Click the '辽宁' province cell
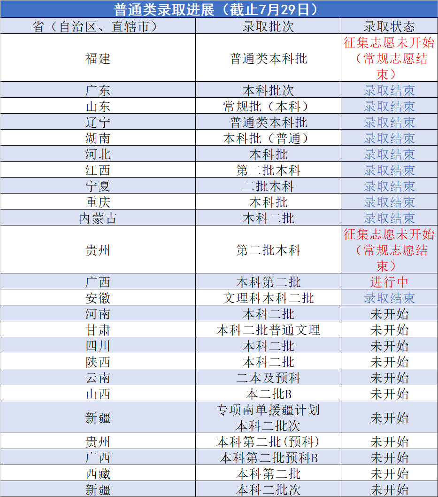Image resolution: width=438 pixels, height=497 pixels. tap(98, 122)
